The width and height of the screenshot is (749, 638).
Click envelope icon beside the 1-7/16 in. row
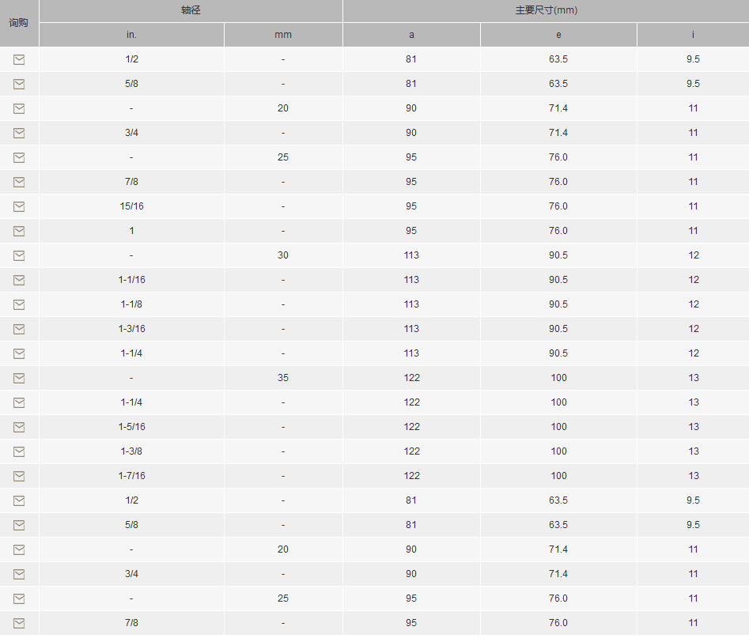tap(19, 476)
